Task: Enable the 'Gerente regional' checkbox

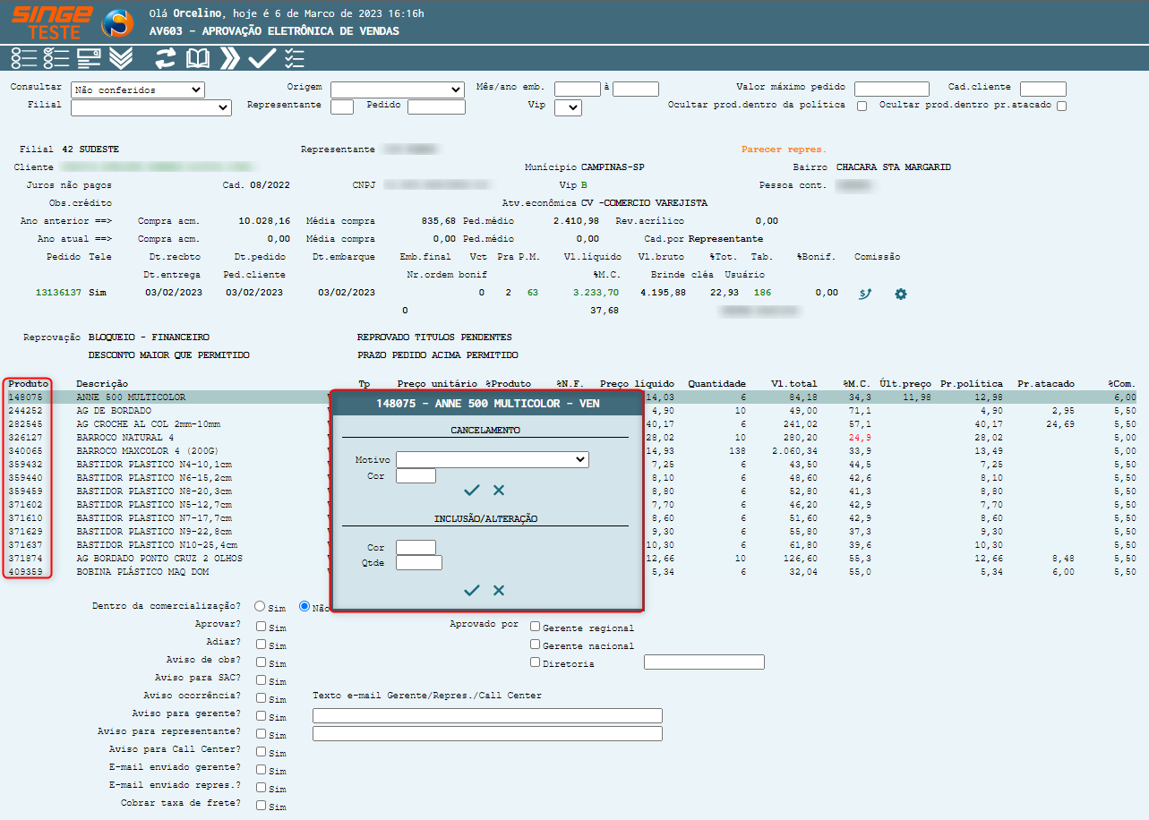Action: (x=536, y=627)
